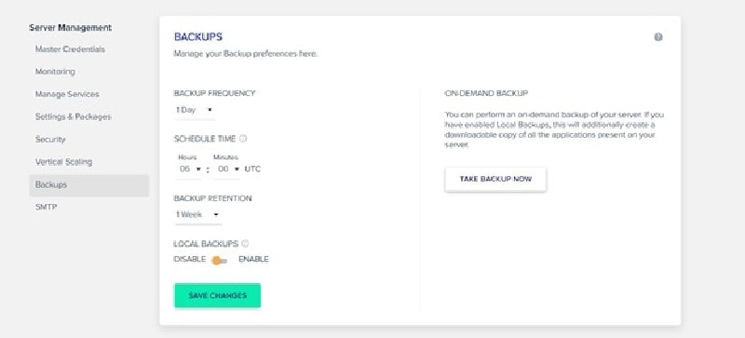The image size is (745, 338).
Task: Click the Local Backups info icon
Action: 245,243
